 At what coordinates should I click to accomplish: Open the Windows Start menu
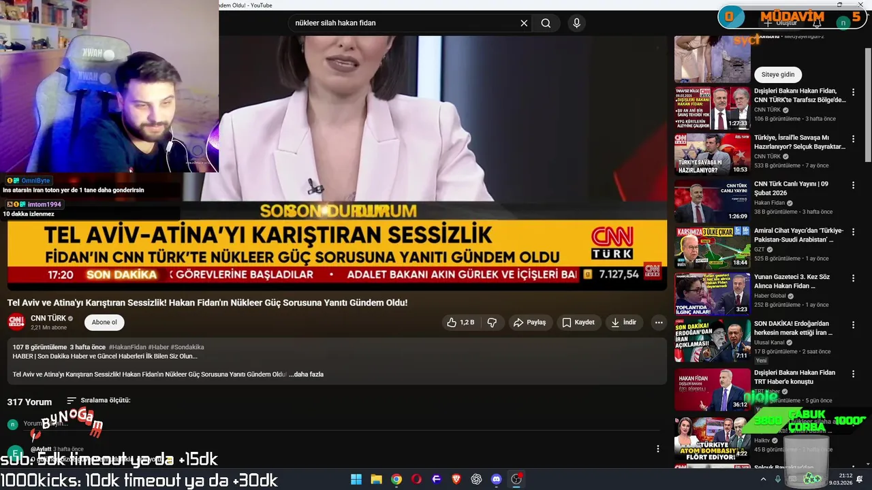356,479
